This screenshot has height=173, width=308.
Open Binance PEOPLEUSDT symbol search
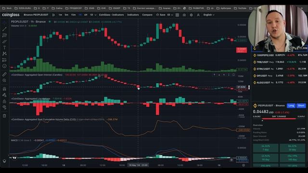point(36,15)
